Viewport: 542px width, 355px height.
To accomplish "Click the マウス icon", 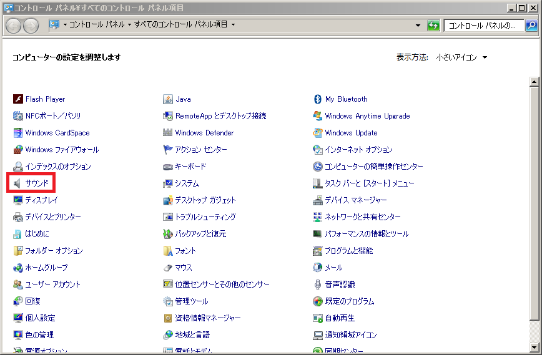I will (x=167, y=268).
